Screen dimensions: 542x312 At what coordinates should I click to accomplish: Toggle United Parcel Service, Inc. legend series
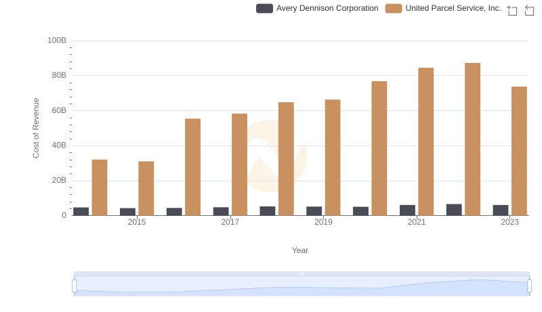[443, 8]
